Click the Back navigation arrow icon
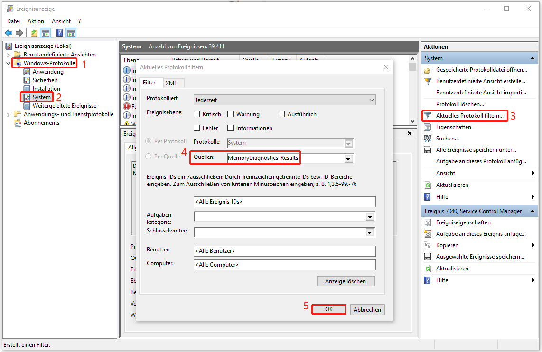This screenshot has height=352, width=542. pyautogui.click(x=9, y=32)
